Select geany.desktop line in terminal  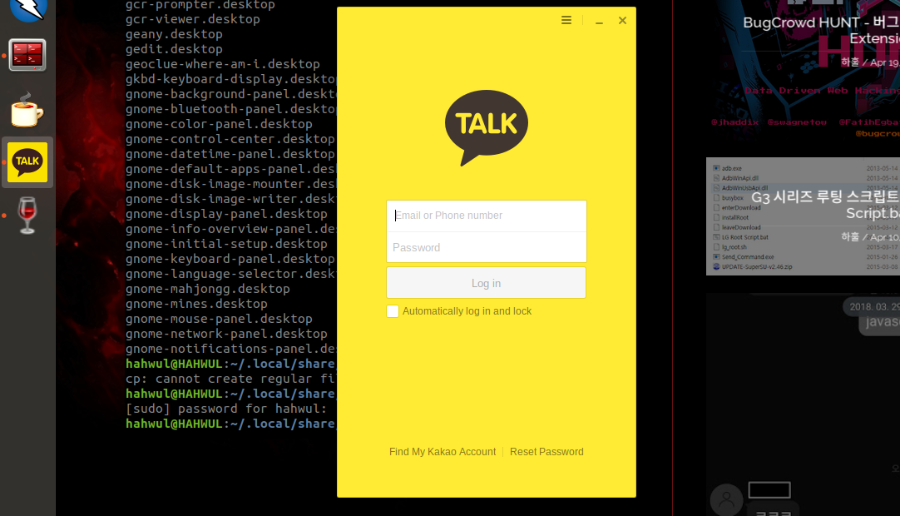click(174, 34)
